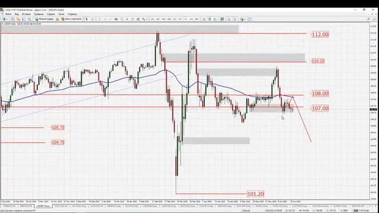Click the connection status indicator in status bar
Screen dimensions: 379x213
pyautogui.click(x=361, y=211)
